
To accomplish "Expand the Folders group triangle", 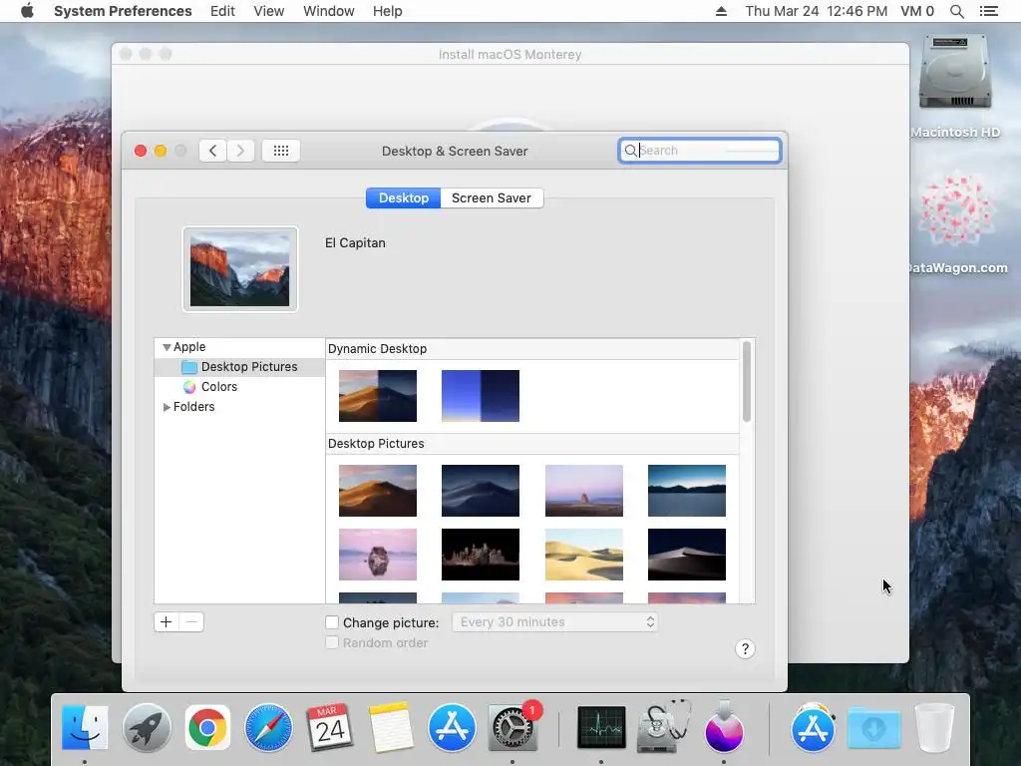I will 167,407.
